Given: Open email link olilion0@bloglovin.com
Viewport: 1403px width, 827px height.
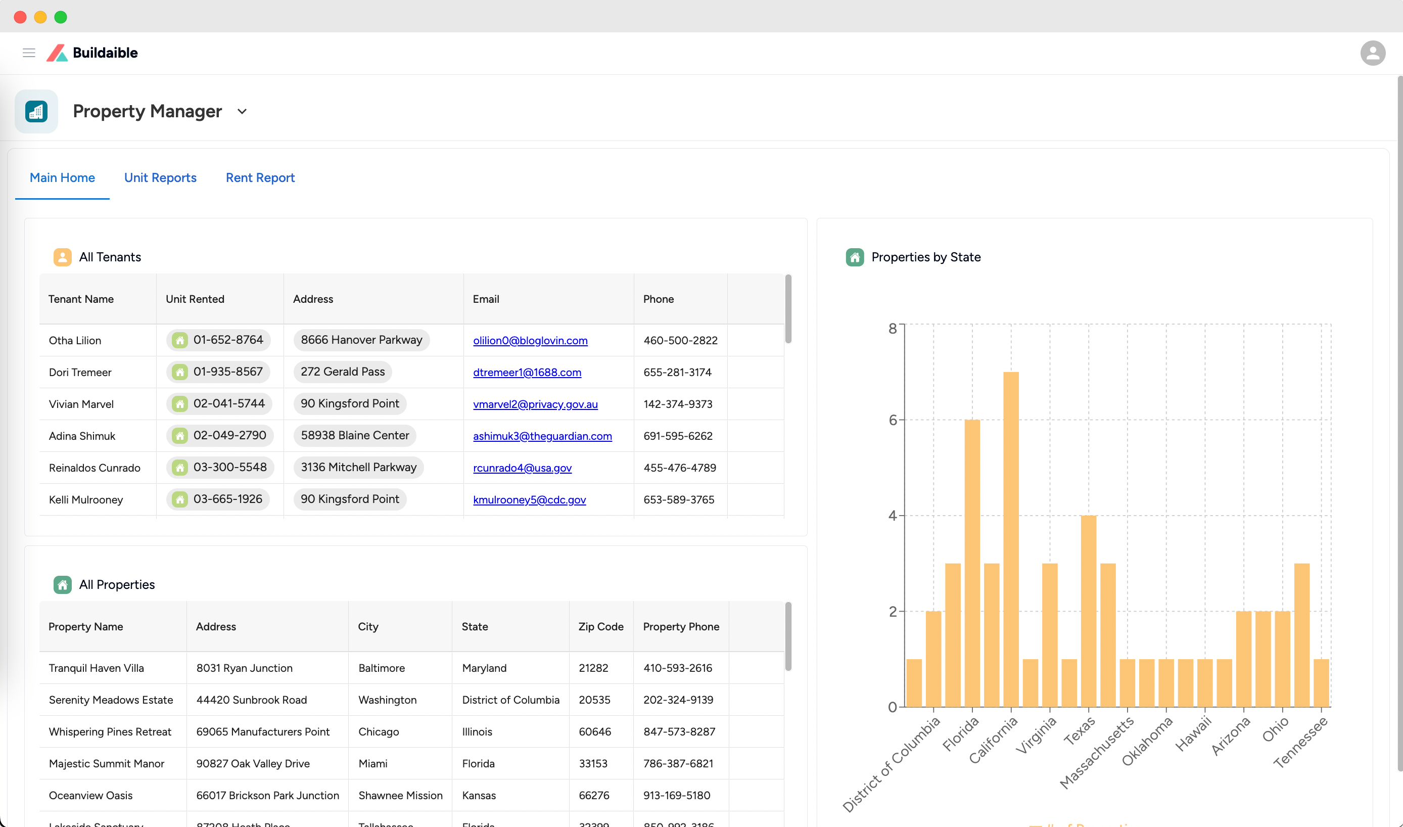Looking at the screenshot, I should point(530,341).
